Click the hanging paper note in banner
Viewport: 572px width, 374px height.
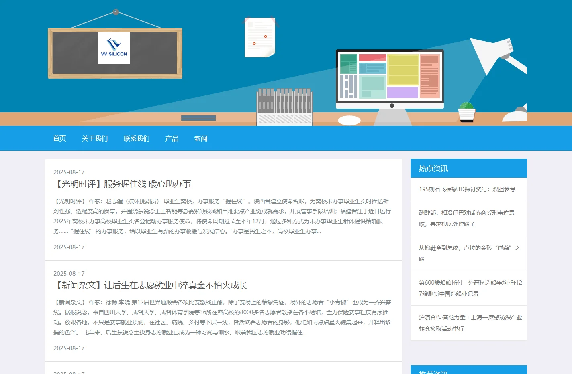[260, 37]
